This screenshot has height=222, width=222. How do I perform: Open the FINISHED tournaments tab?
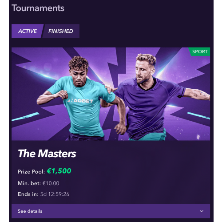(61, 31)
